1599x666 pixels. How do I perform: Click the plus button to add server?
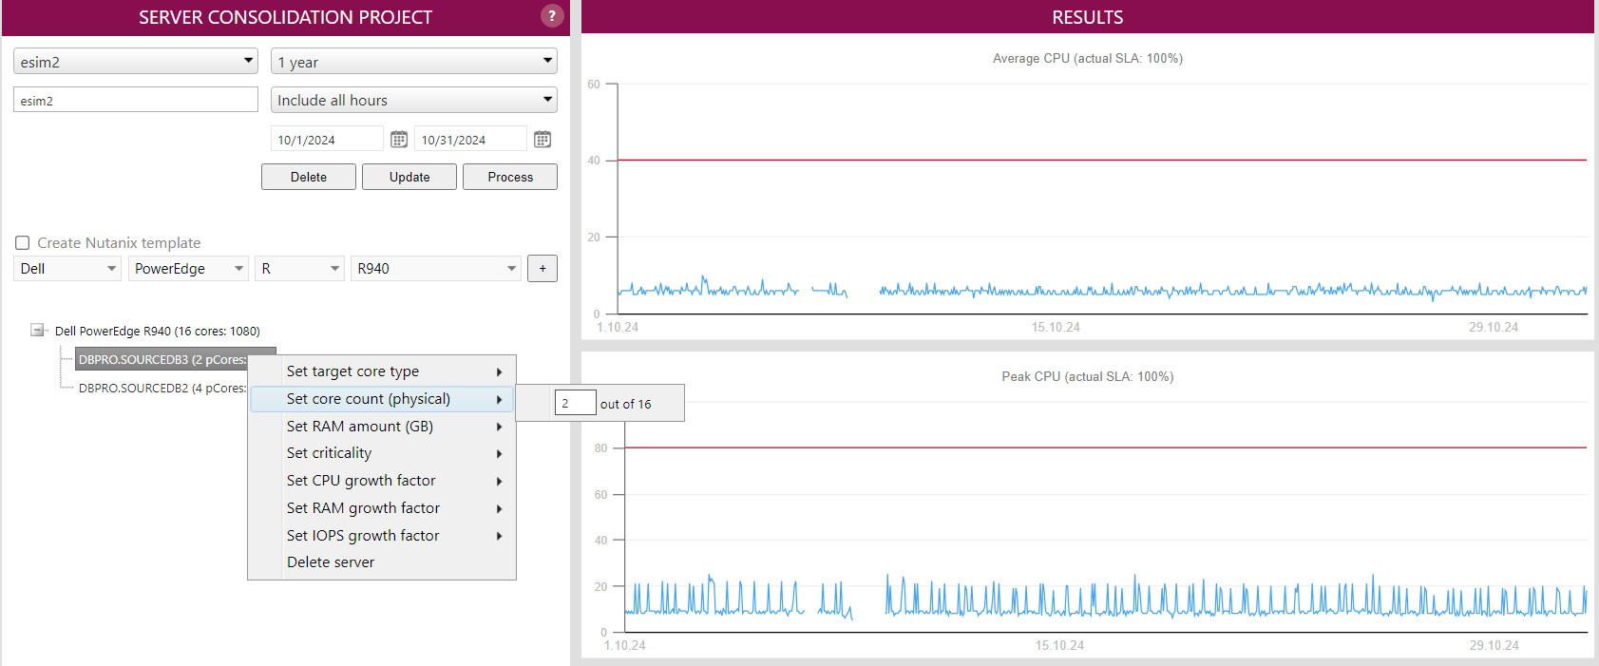click(x=543, y=269)
